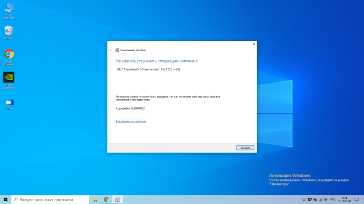Select the GeForce Experience desktop shortcut

[x=9, y=80]
